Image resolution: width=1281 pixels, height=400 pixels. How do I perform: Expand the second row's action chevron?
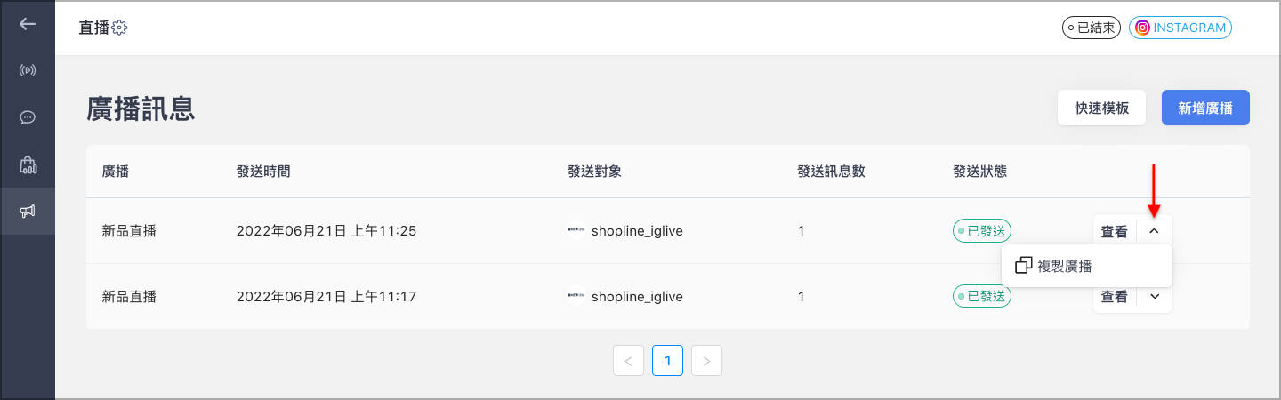tap(1155, 297)
